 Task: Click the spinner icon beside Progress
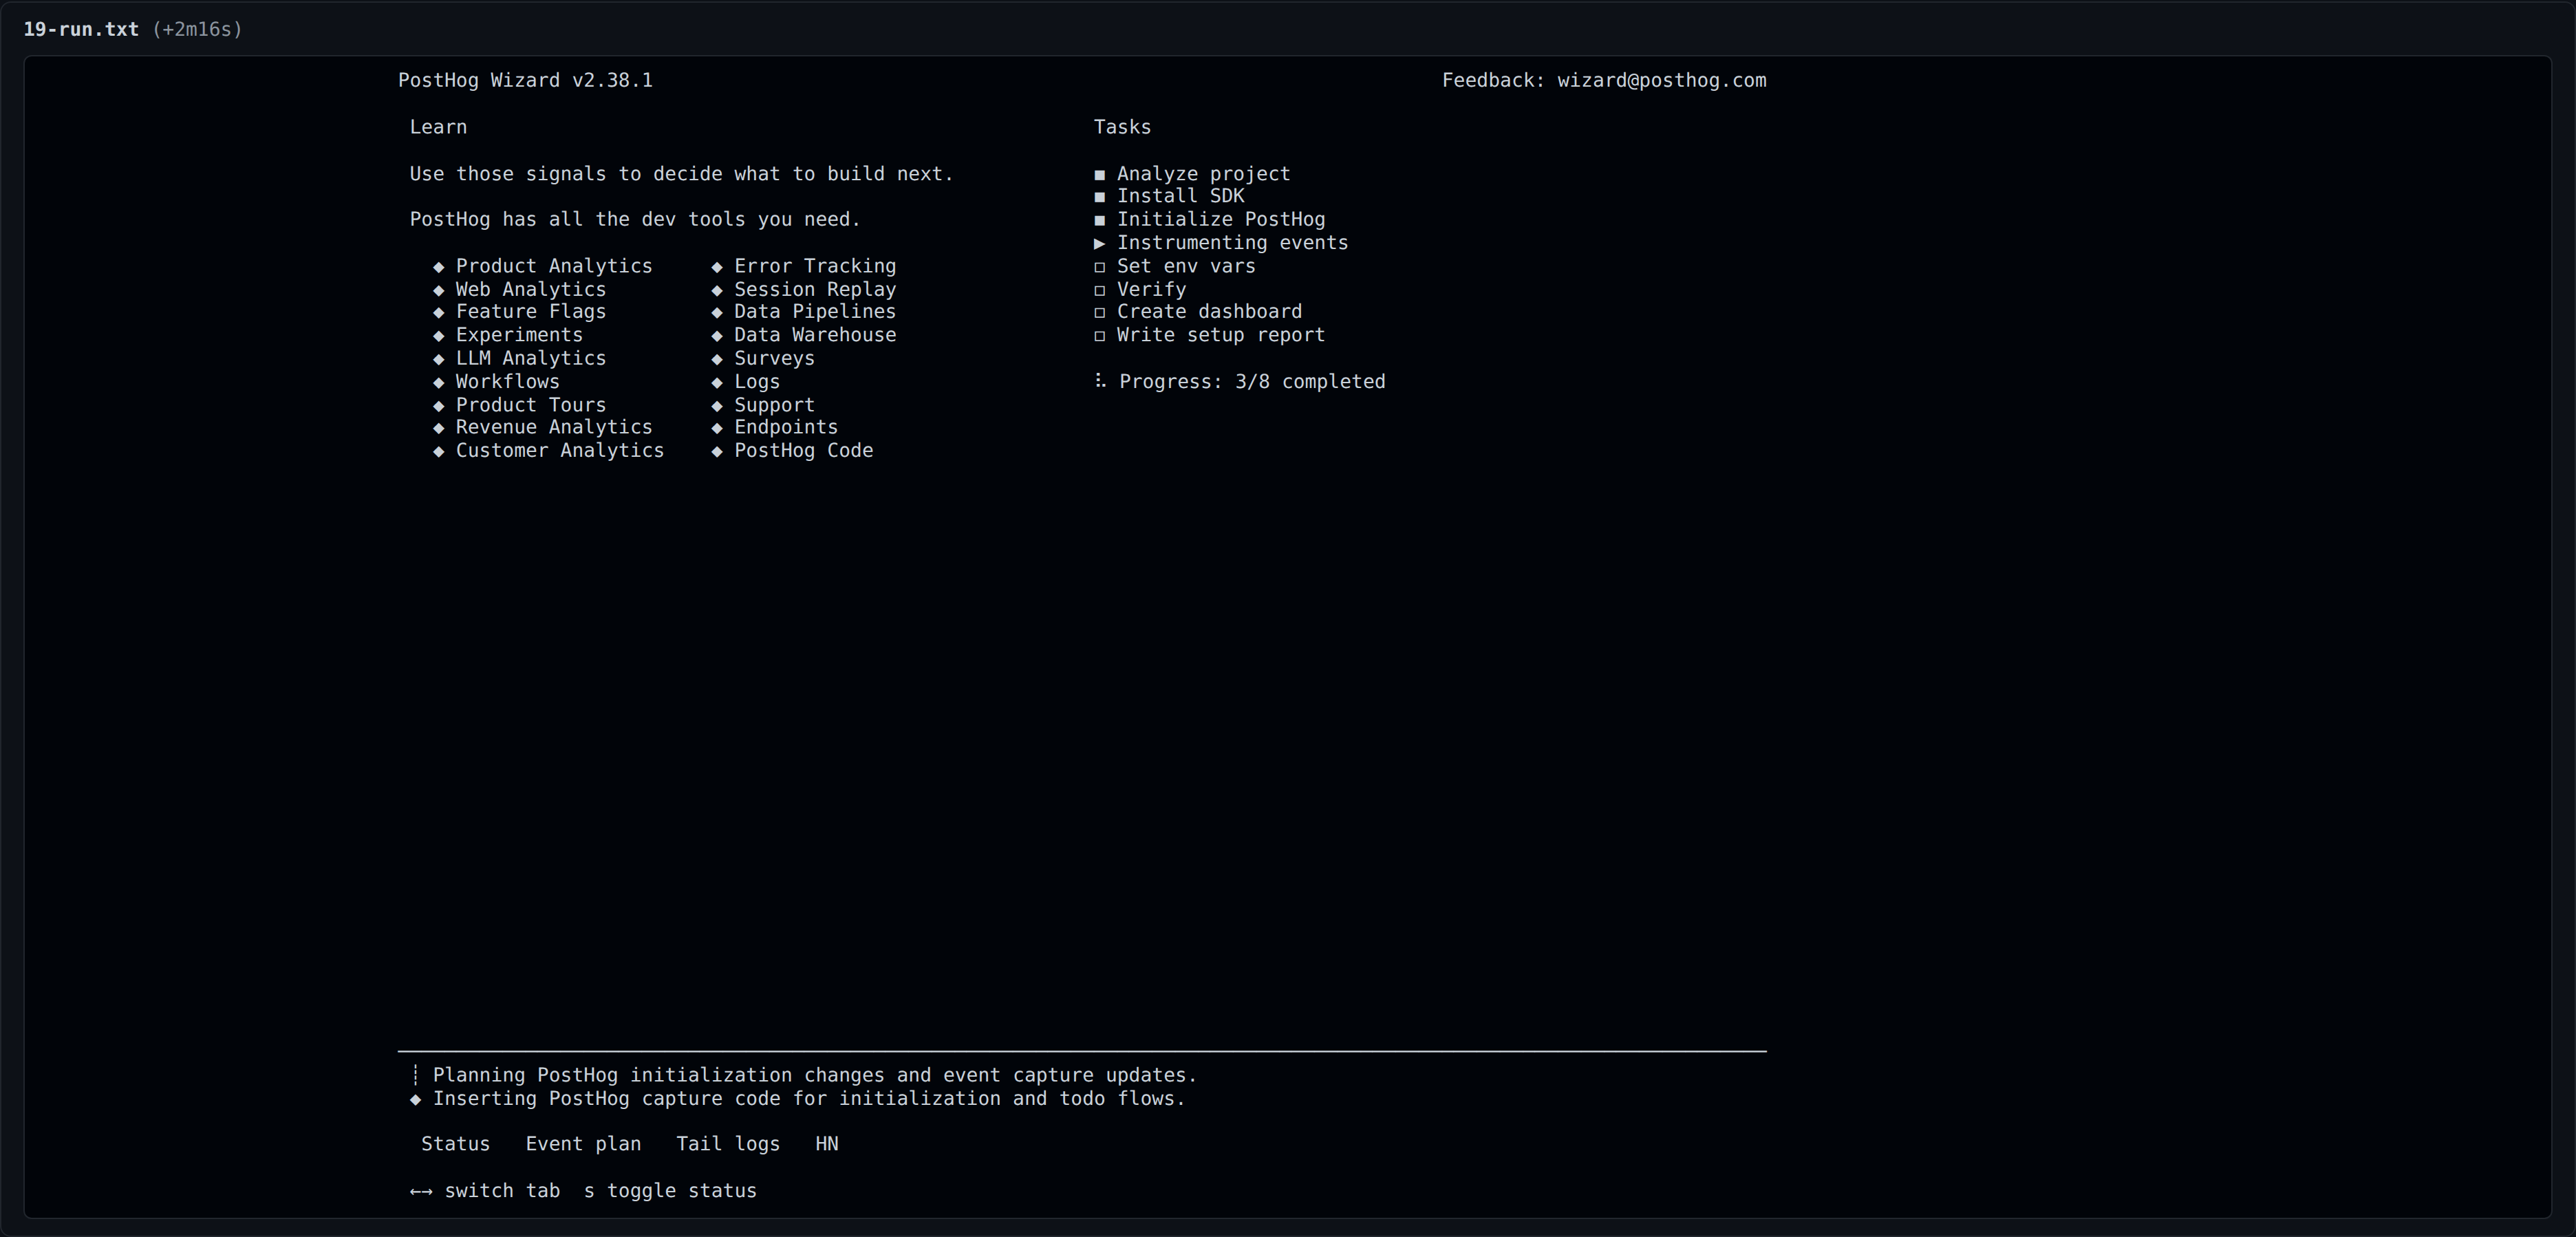coord(1100,381)
